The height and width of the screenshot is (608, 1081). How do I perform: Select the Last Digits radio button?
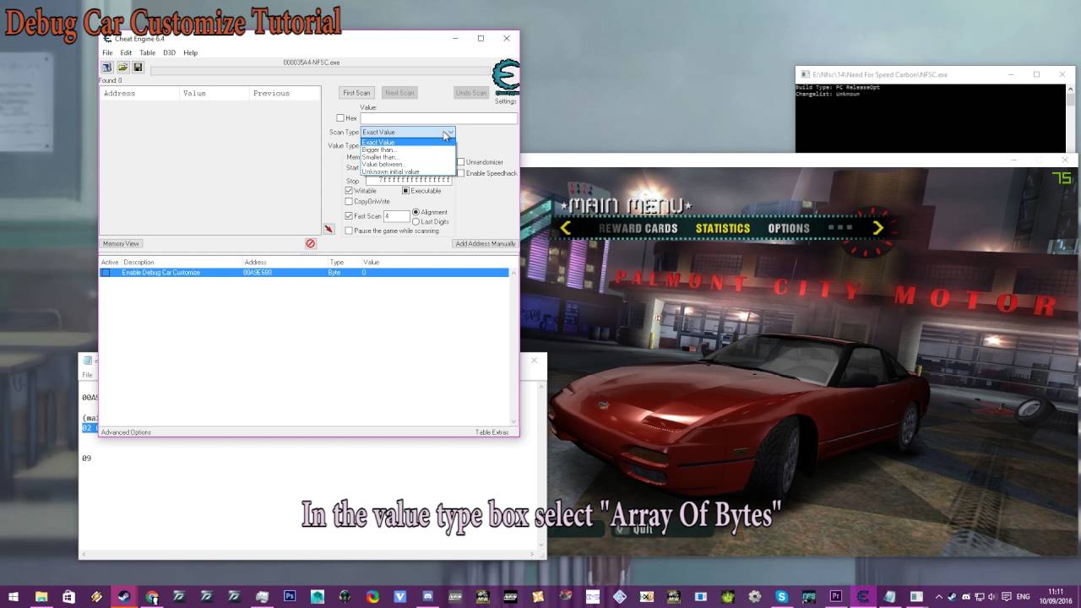416,221
